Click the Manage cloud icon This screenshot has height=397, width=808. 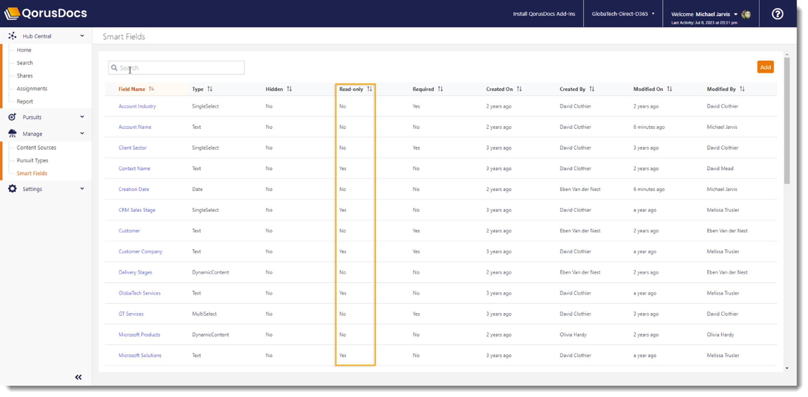[x=12, y=133]
